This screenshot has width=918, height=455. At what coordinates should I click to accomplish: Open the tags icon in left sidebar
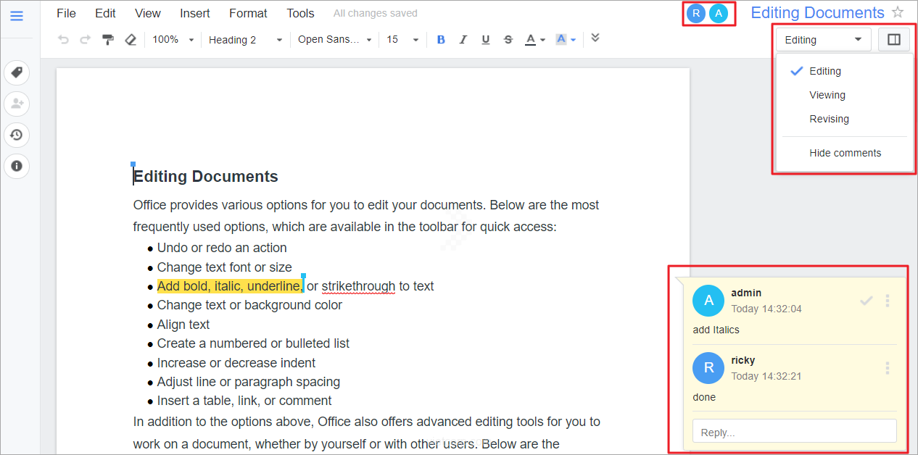17,72
